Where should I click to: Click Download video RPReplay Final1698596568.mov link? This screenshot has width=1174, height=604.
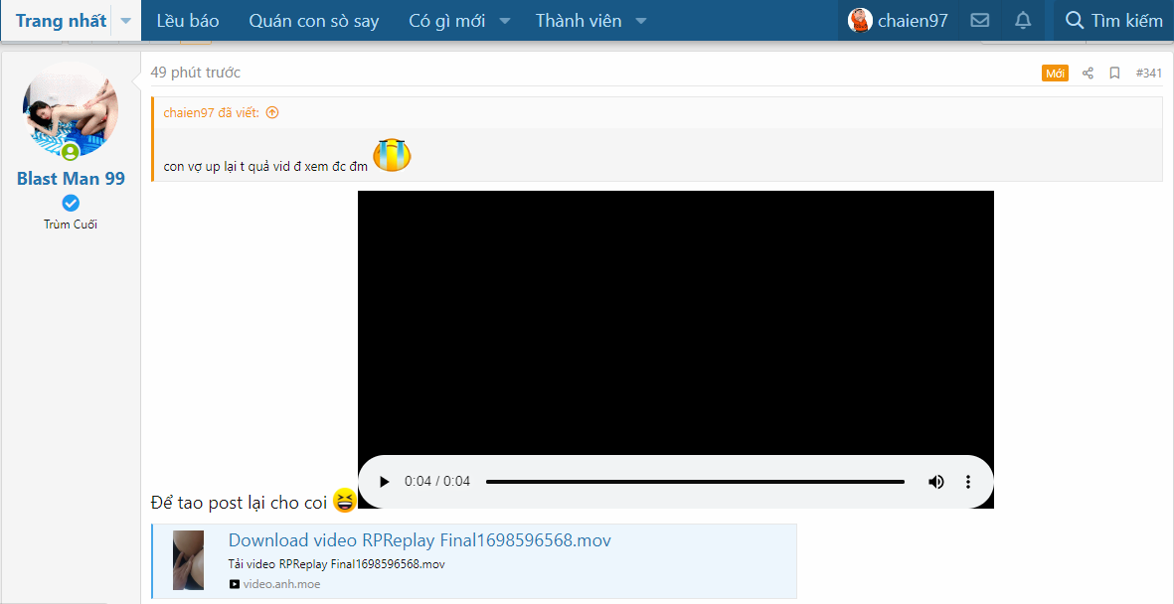coord(419,540)
